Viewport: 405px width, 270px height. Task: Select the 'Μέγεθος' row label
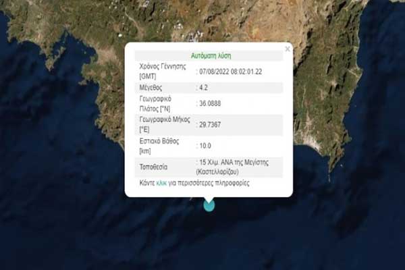click(x=151, y=87)
